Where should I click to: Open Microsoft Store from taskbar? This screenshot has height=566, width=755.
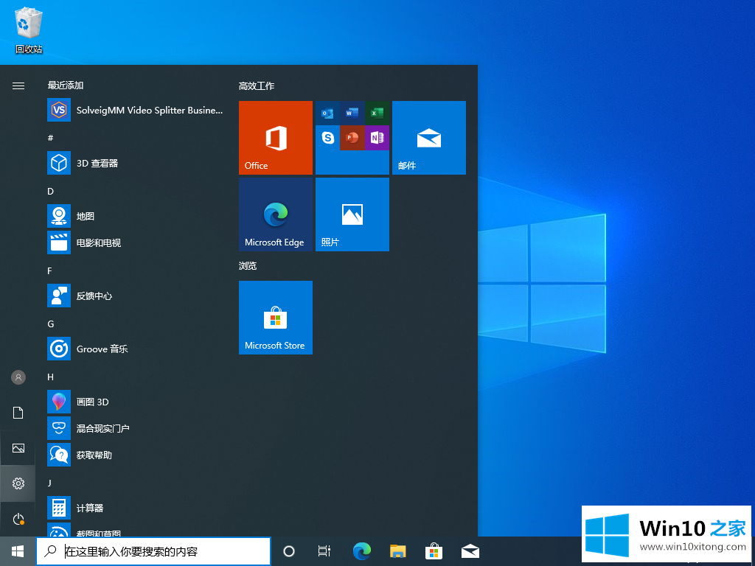pyautogui.click(x=434, y=551)
